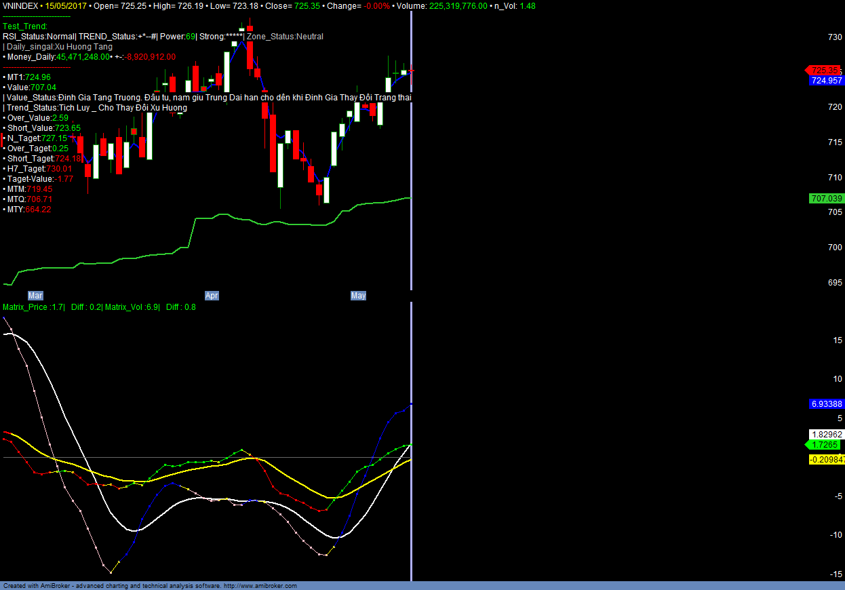
Task: Click the blue 724.957 axis label
Action: coord(826,81)
